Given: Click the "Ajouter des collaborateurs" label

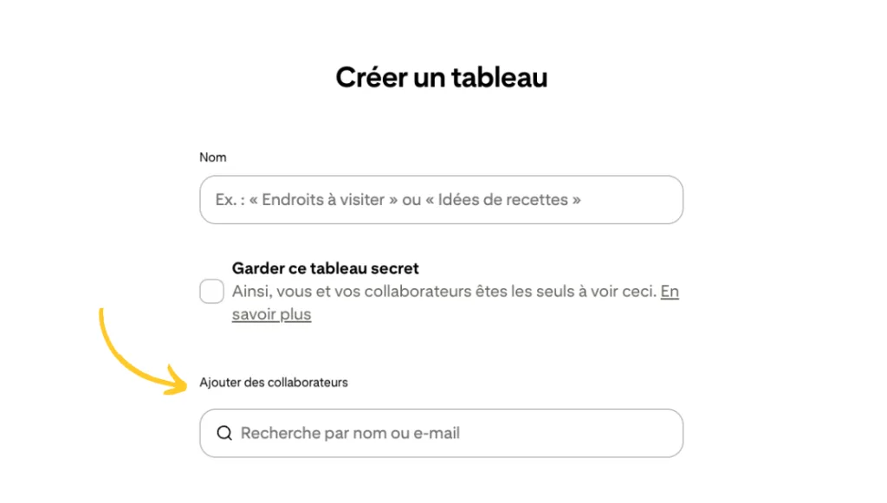Looking at the screenshot, I should (x=274, y=382).
